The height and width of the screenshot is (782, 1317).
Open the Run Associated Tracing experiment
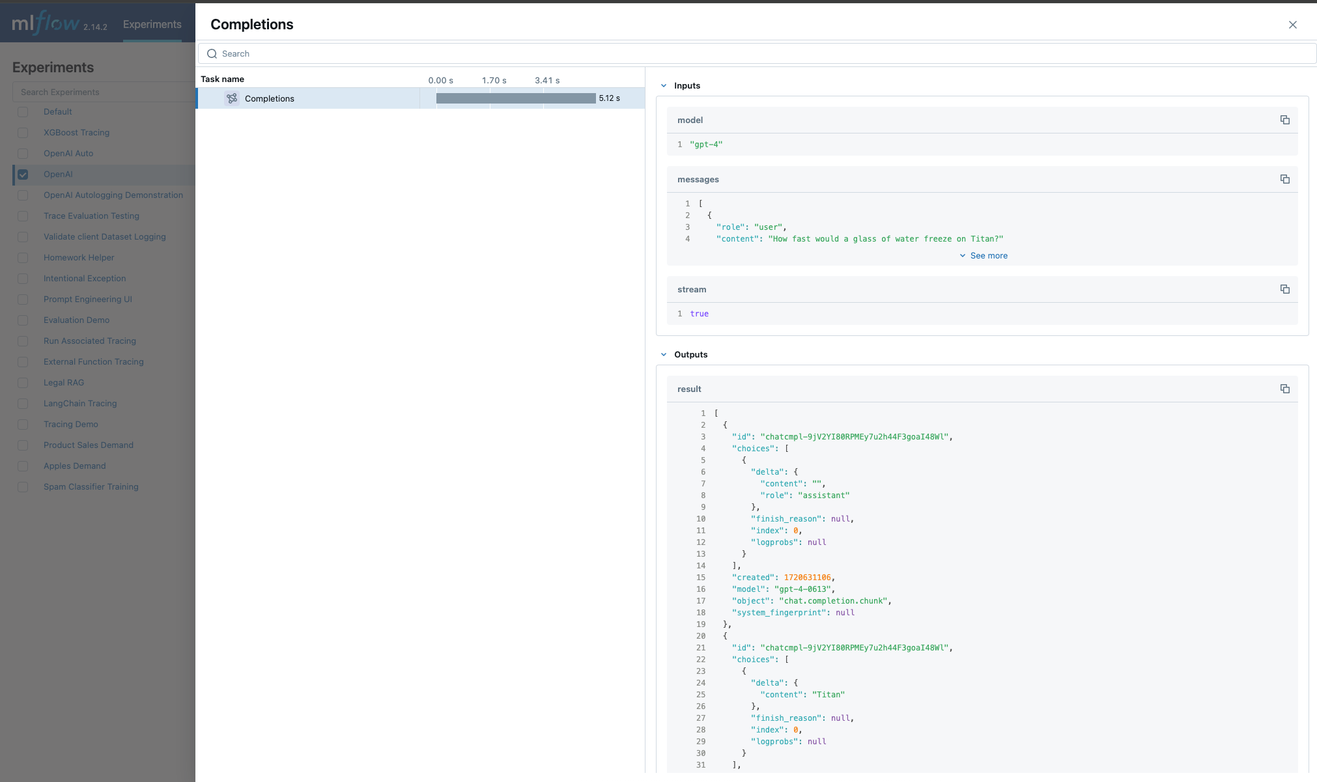coord(90,341)
